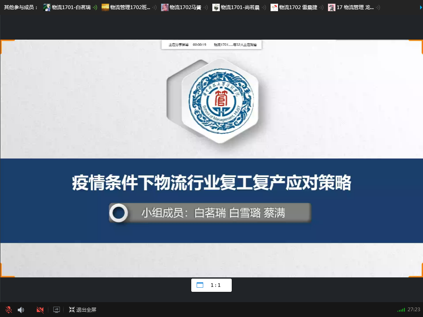Click the speaker volume icon
Viewport: 423px width, 317px height.
(x=21, y=310)
